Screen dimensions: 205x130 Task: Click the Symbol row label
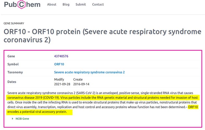coord(13,64)
